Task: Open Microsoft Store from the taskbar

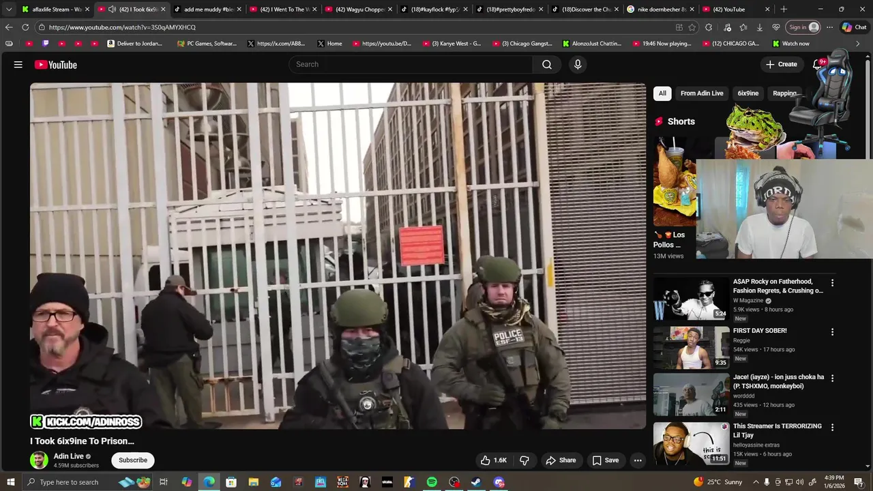Action: click(231, 482)
